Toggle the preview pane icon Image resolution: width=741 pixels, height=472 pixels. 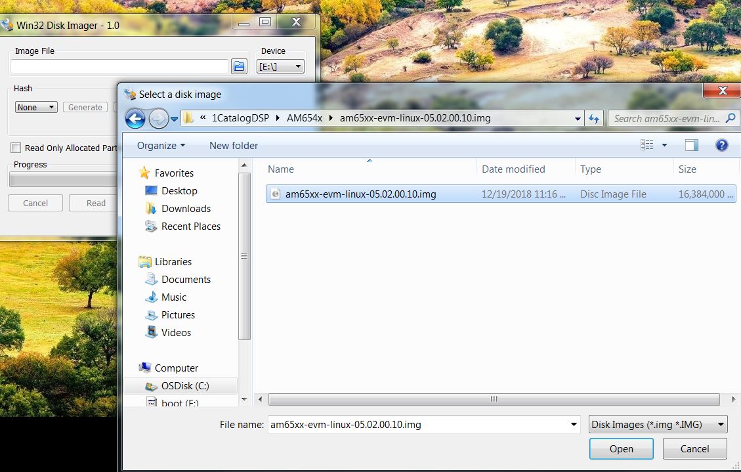pyautogui.click(x=692, y=145)
